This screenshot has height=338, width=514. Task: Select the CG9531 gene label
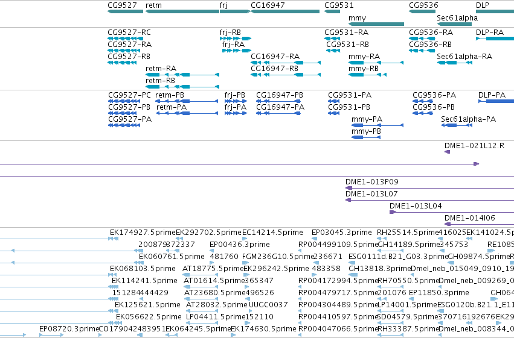coord(339,5)
